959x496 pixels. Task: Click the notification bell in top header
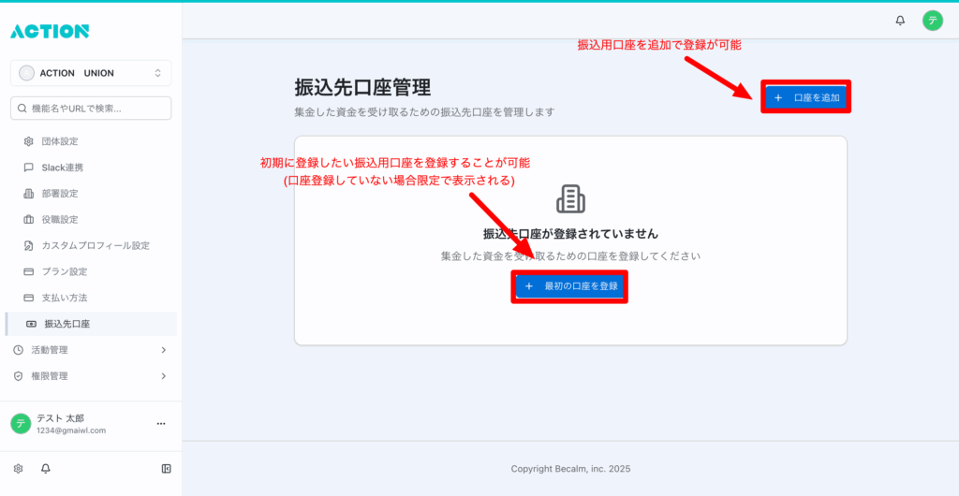(x=900, y=20)
